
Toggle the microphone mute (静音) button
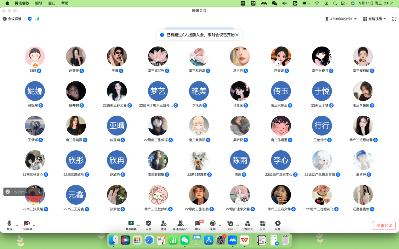pos(9,224)
